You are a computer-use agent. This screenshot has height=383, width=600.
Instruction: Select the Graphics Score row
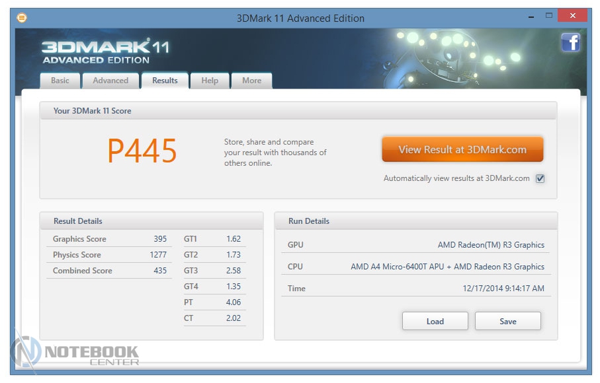point(109,239)
